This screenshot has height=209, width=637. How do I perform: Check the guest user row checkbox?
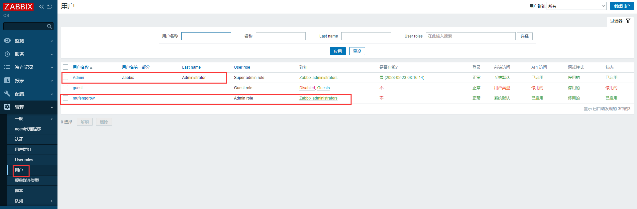click(x=65, y=88)
